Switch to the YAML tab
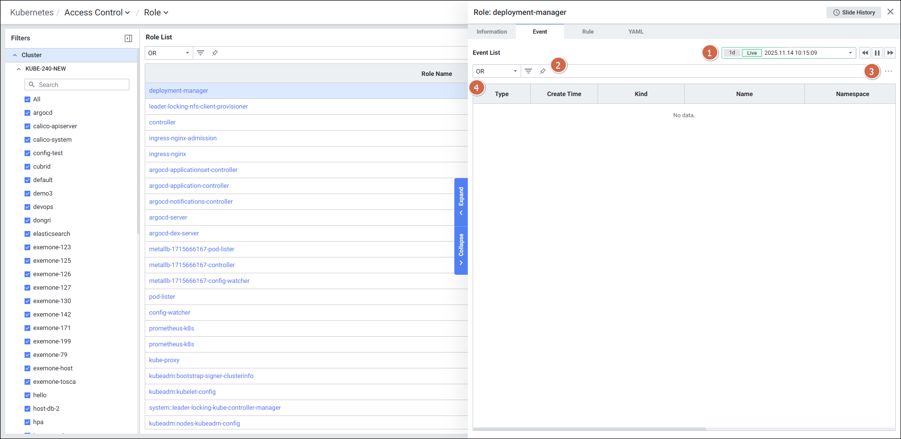 pos(636,32)
